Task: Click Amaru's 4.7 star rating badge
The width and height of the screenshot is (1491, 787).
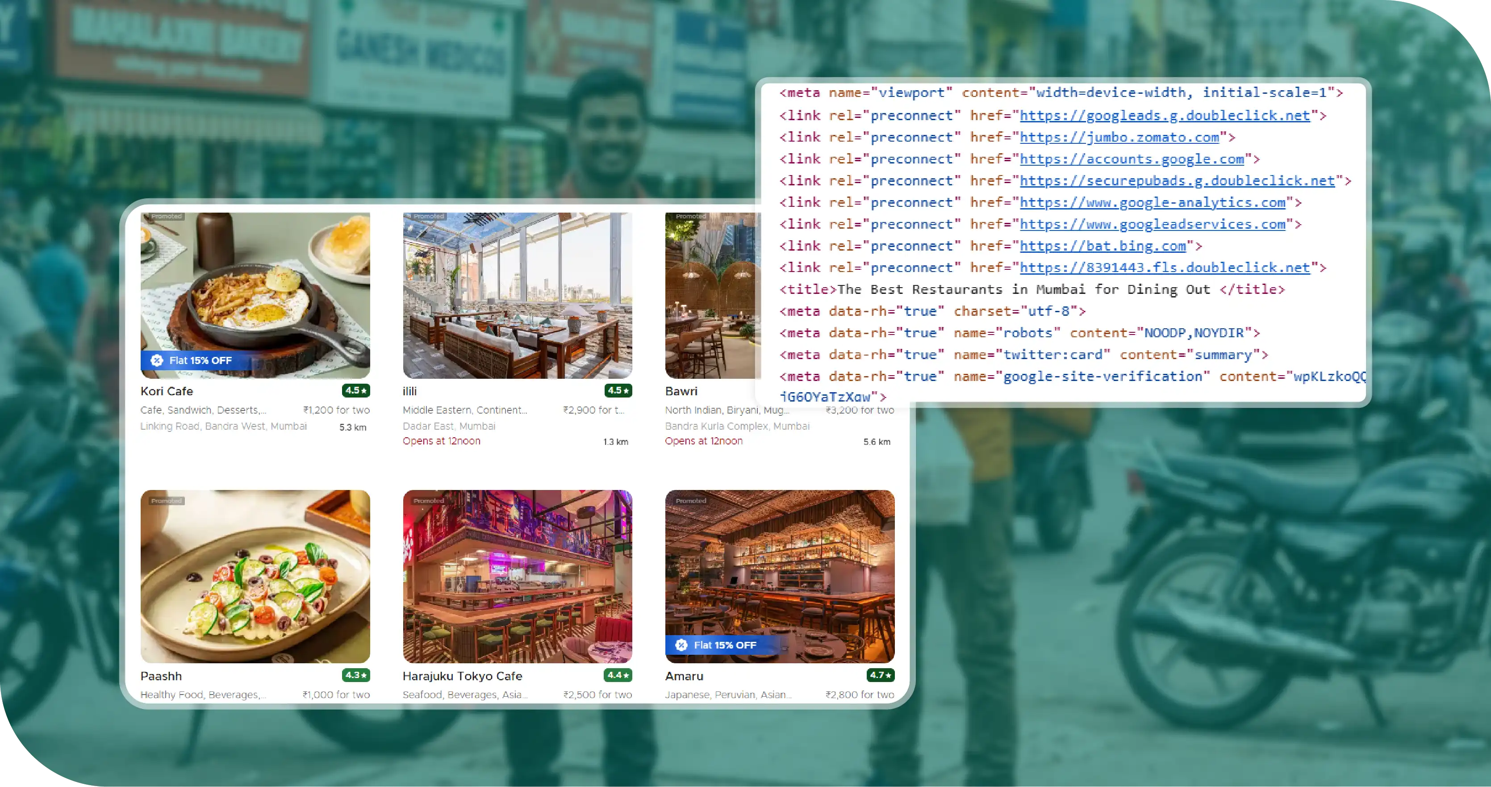Action: pos(881,675)
